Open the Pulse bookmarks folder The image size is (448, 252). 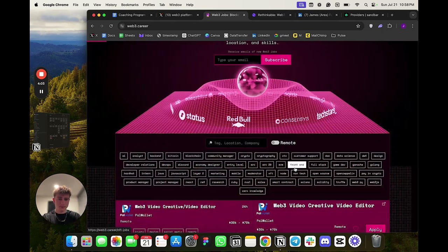tap(338, 35)
